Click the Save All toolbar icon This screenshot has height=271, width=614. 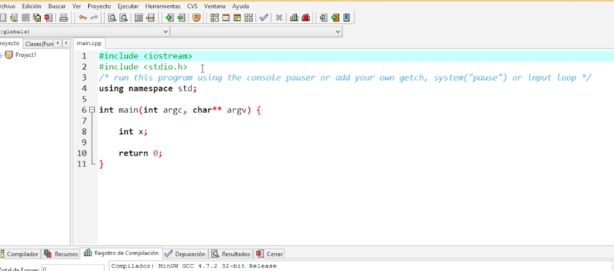tap(37, 17)
